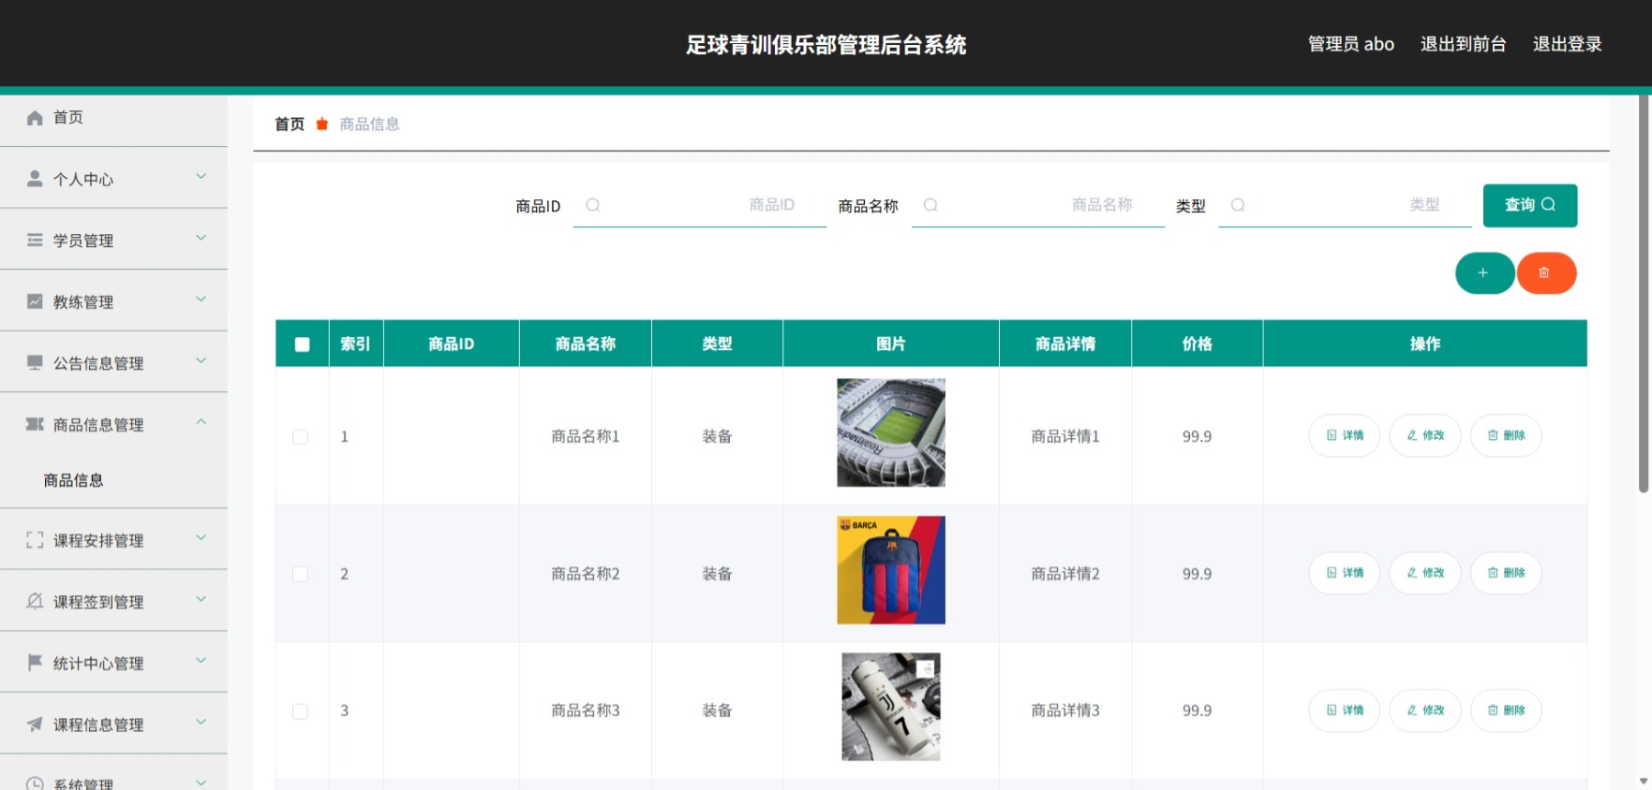This screenshot has height=790, width=1652.
Task: Click the list icon beside 学员管理
Action: [35, 240]
